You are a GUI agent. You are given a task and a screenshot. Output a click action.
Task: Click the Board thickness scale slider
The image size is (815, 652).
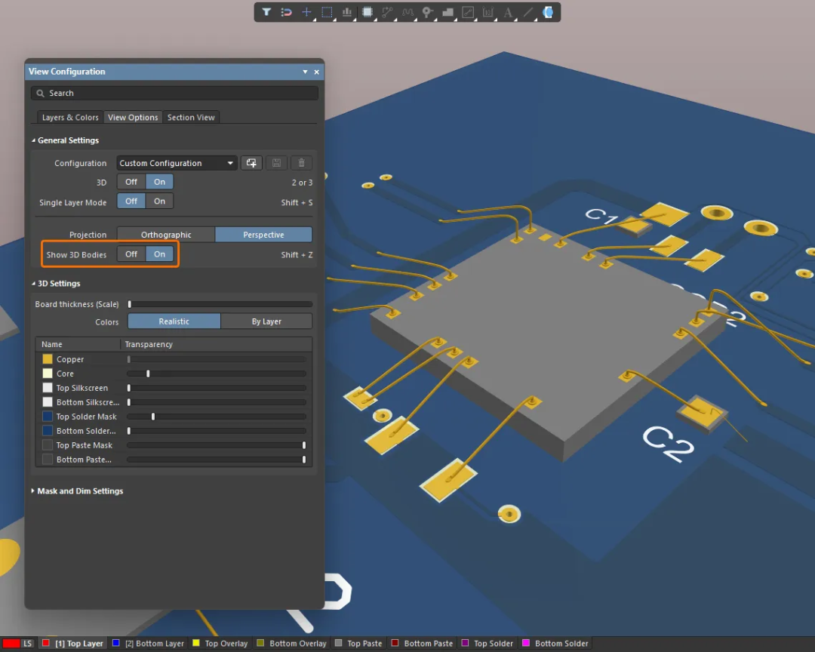tap(220, 304)
